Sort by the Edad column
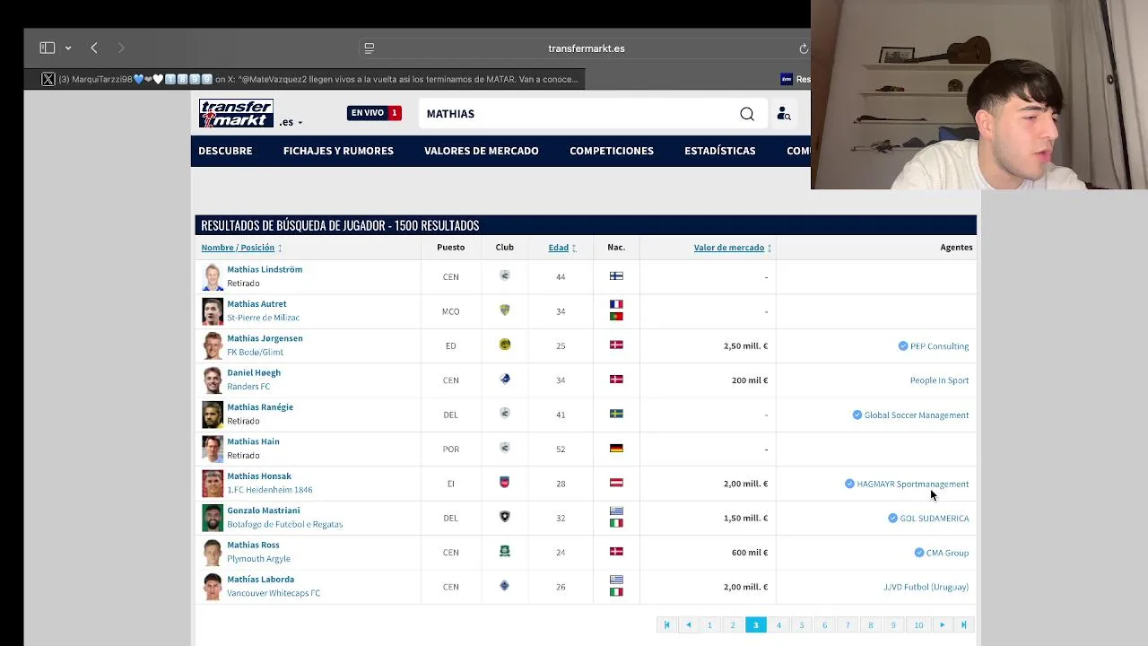 [x=558, y=248]
